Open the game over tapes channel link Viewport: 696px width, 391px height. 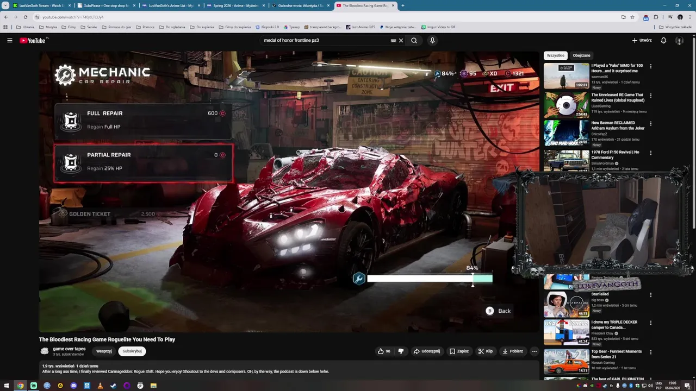click(69, 349)
